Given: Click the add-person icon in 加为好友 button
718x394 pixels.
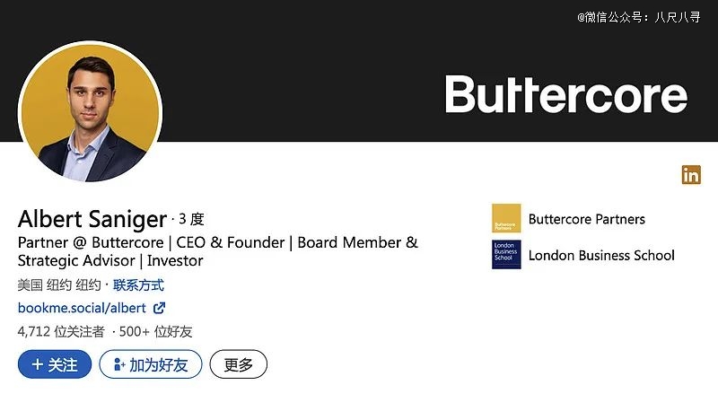Looking at the screenshot, I should coord(119,364).
